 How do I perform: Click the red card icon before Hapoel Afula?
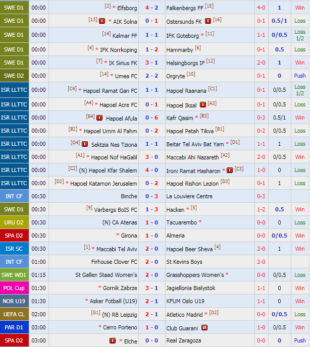coord(99,118)
